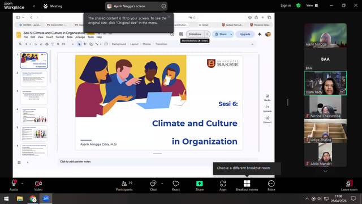Click the Theme toolbar button

coord(146,44)
